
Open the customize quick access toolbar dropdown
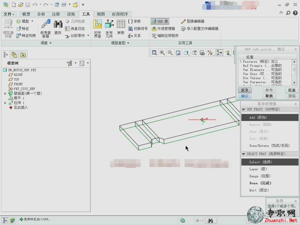(83, 5)
